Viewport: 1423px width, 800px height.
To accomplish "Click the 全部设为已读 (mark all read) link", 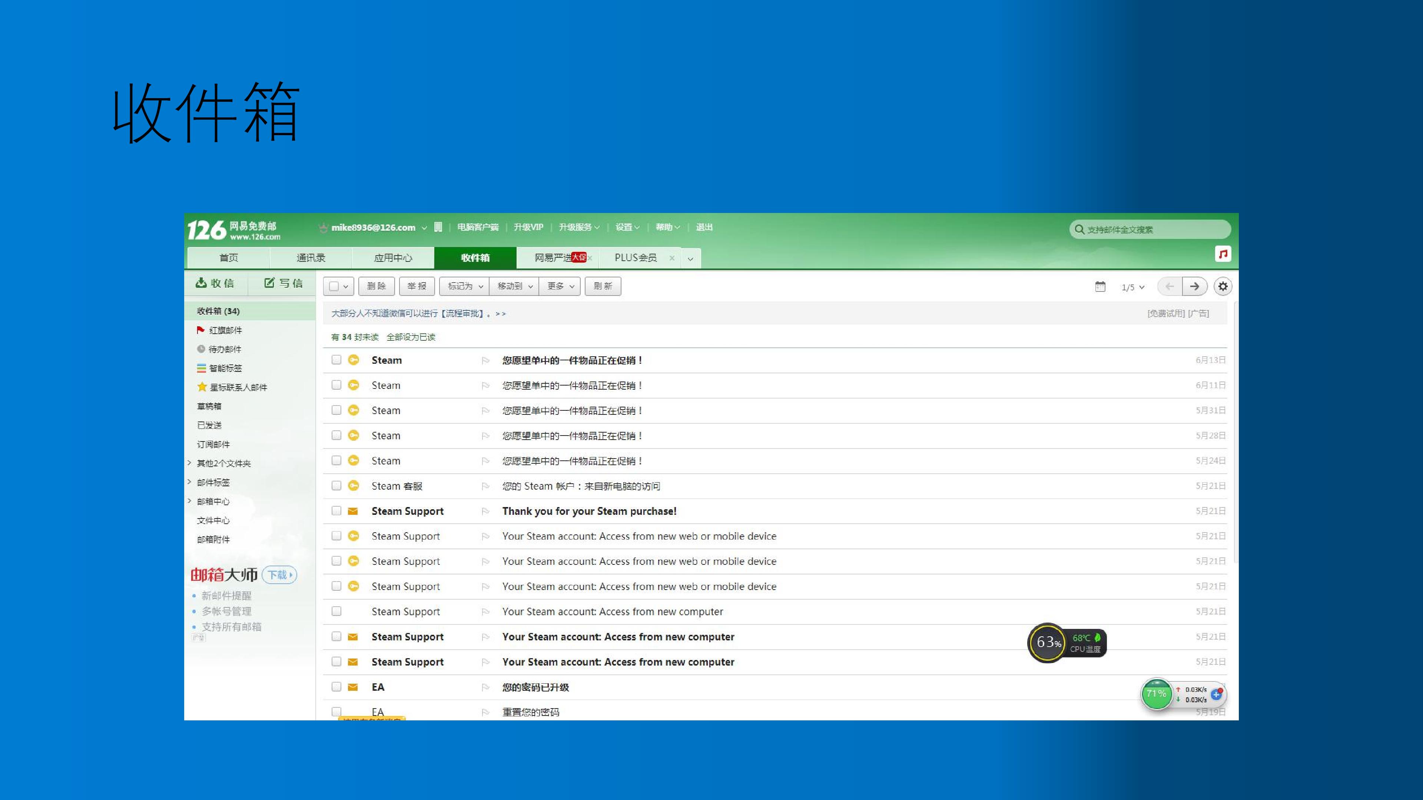I will pos(411,337).
